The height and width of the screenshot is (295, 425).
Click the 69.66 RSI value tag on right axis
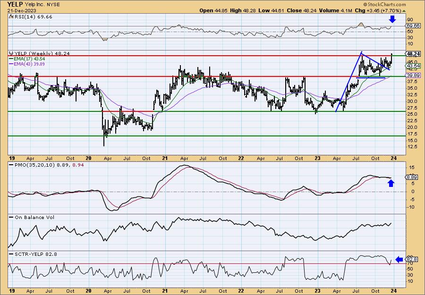point(413,26)
